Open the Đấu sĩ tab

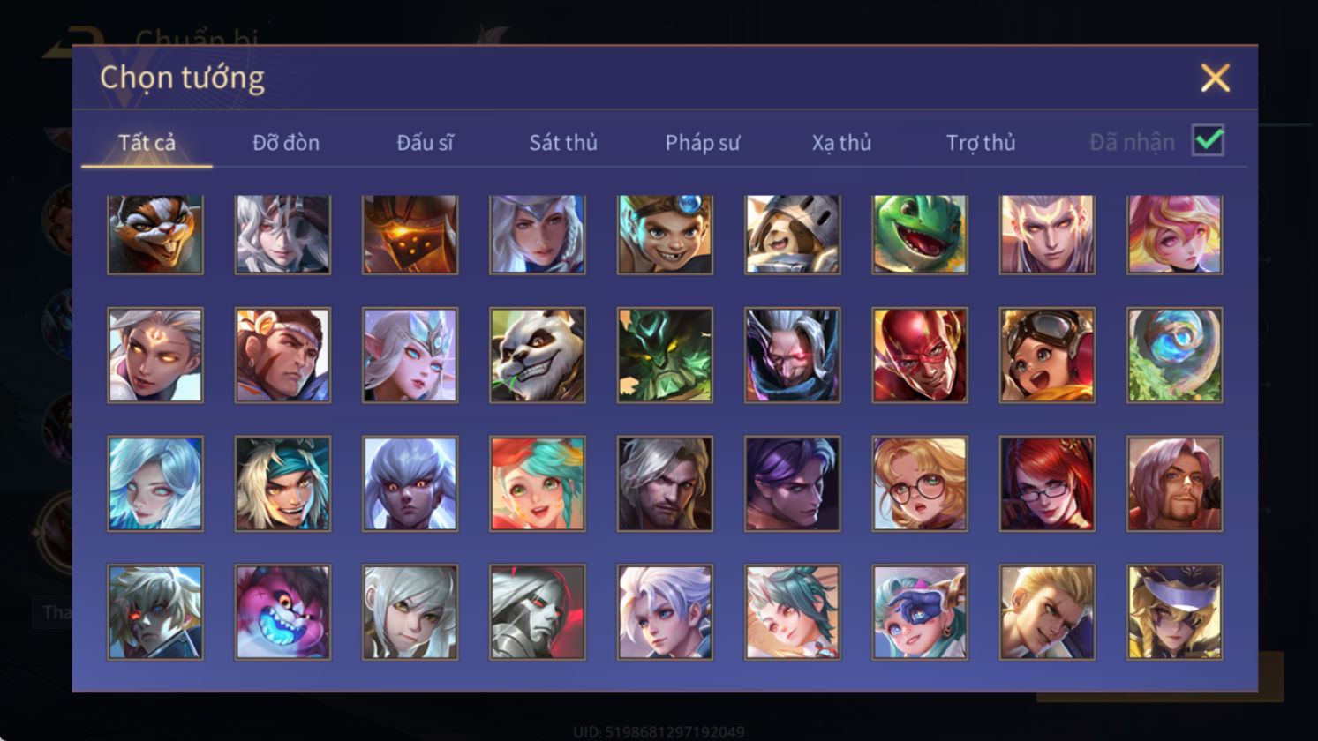point(425,142)
